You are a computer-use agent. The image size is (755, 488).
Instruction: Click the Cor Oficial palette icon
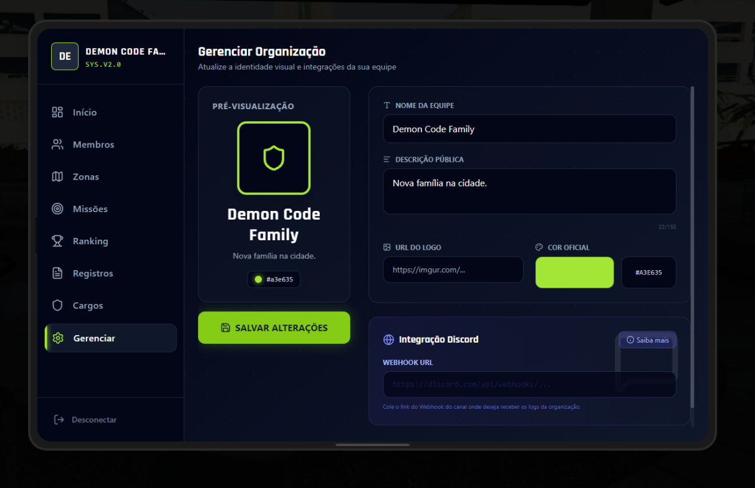(x=539, y=247)
